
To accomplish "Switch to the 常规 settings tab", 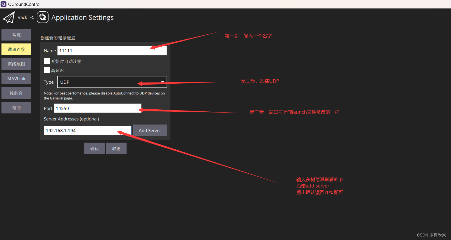I will [x=16, y=34].
